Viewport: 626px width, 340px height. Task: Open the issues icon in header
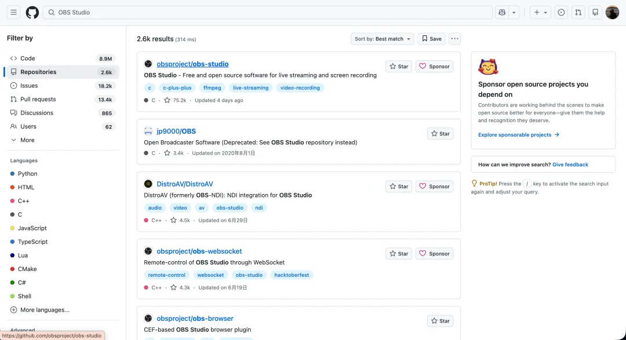click(561, 12)
